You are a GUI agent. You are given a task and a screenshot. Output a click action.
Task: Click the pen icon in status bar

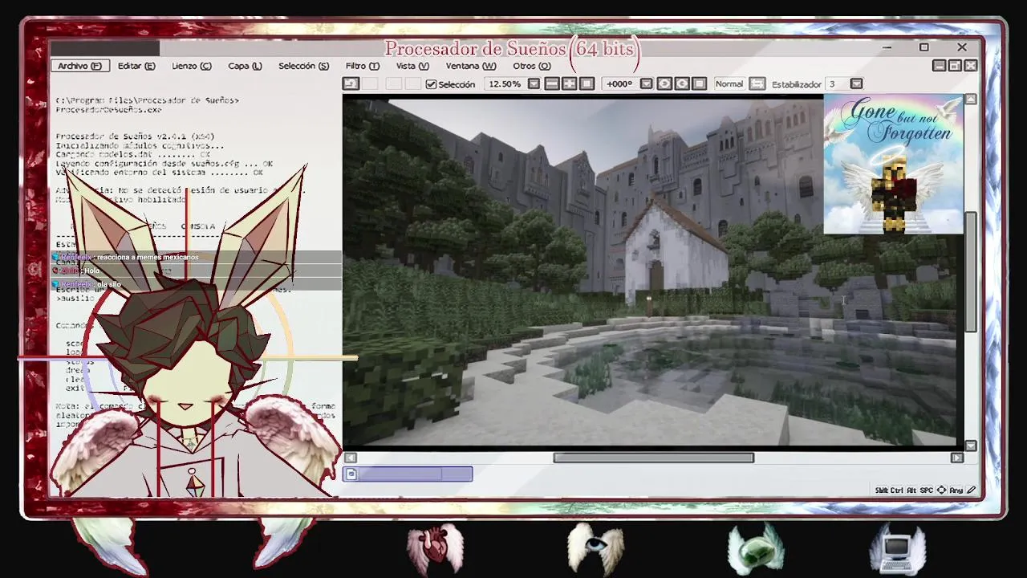(972, 490)
